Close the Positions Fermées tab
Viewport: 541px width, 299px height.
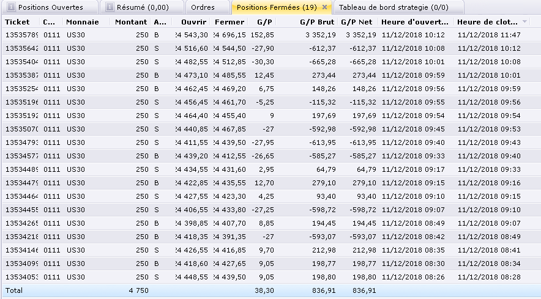pos(324,7)
